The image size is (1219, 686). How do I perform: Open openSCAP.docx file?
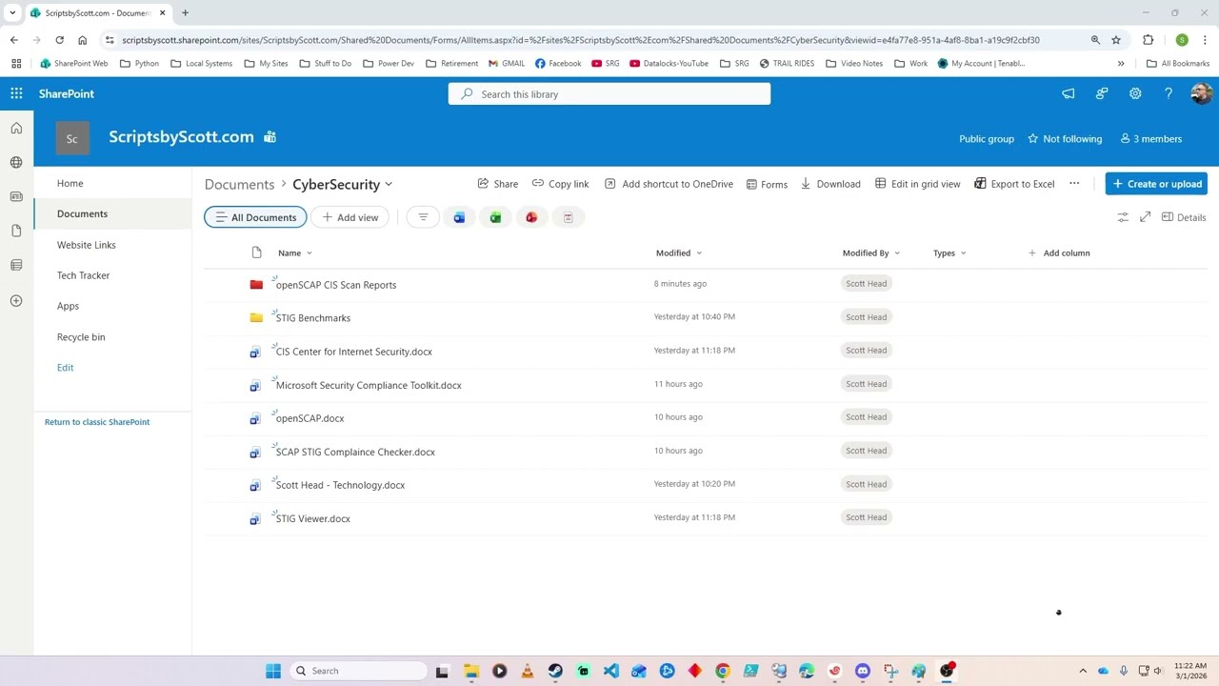pyautogui.click(x=310, y=418)
